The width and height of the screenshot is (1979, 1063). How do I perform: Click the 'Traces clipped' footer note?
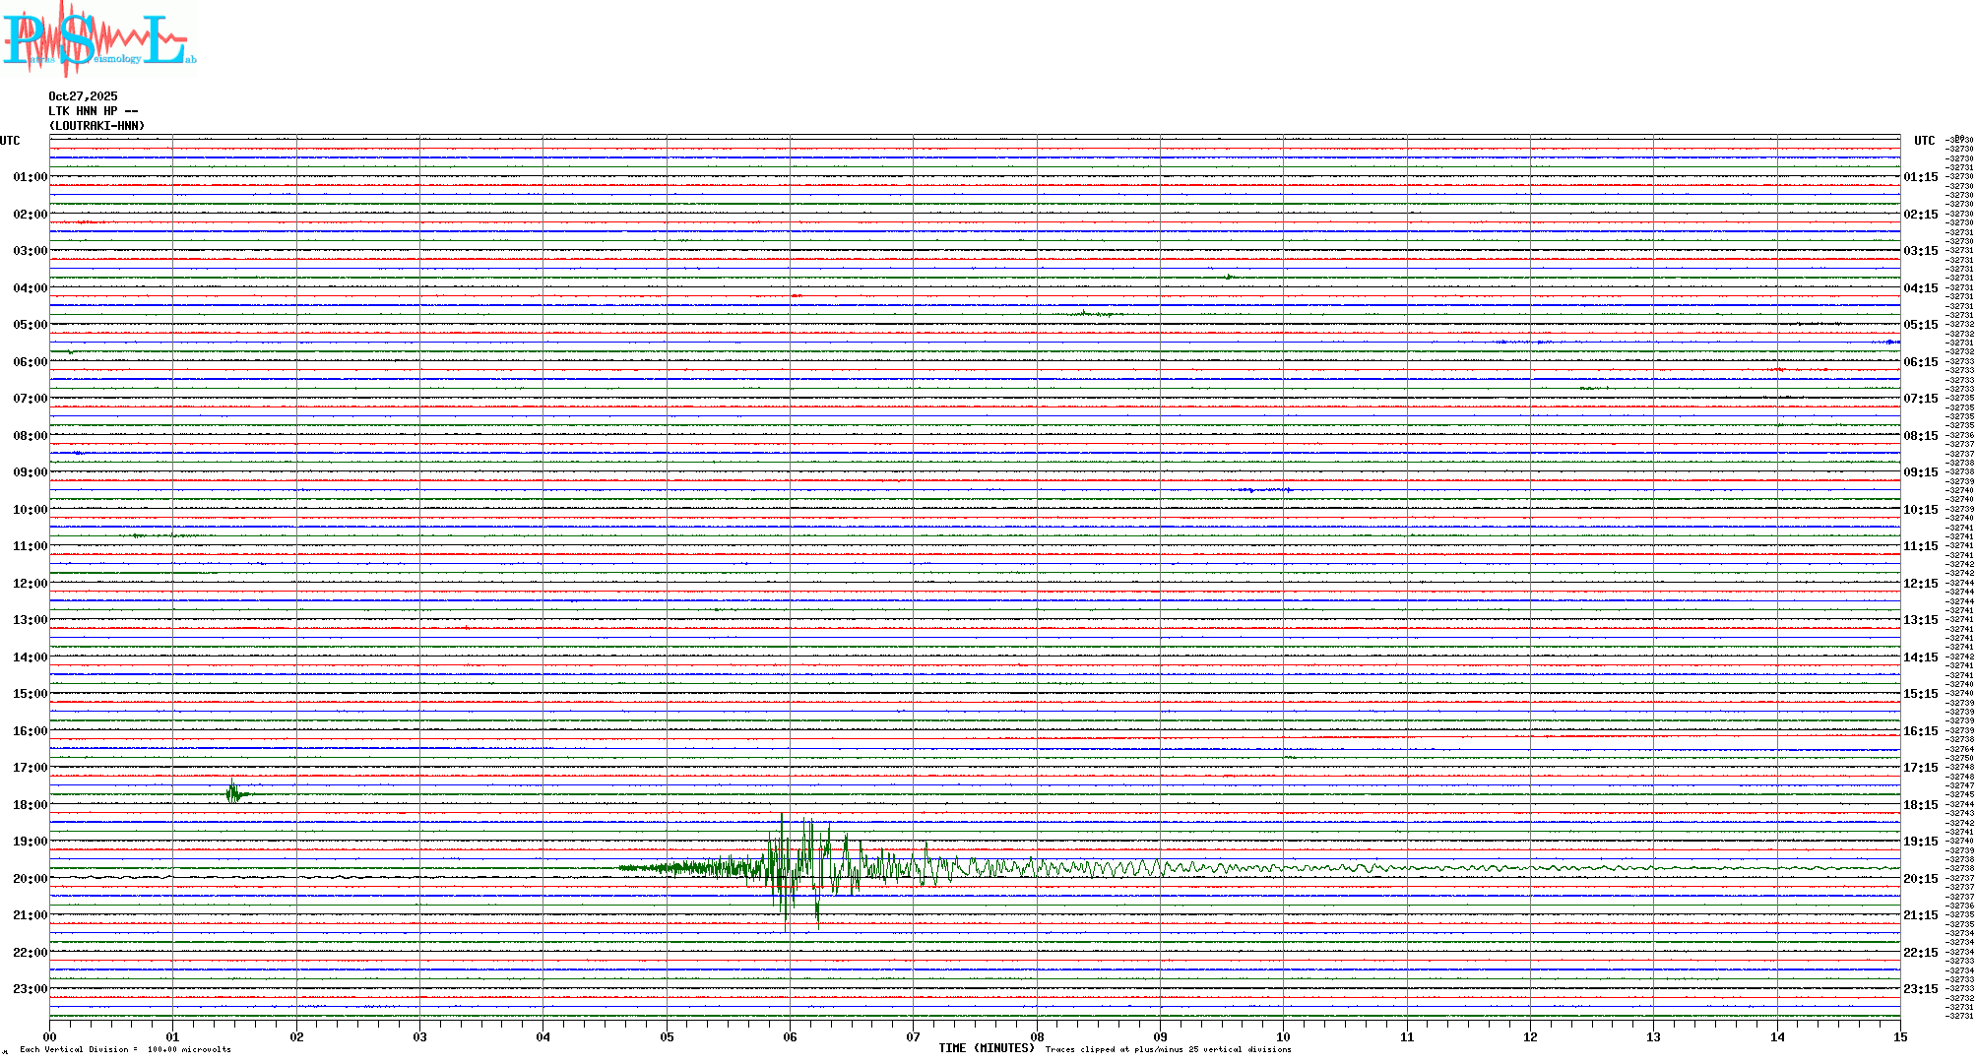click(1168, 1049)
